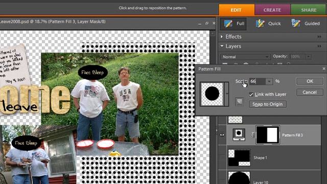Select Full edit mode
Screen dimensions: 327x184
pyautogui.click(x=234, y=24)
